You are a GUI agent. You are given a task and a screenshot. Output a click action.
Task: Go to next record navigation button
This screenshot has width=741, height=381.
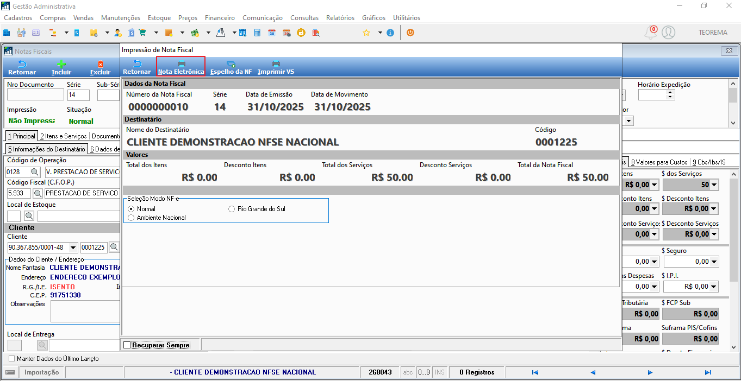650,372
